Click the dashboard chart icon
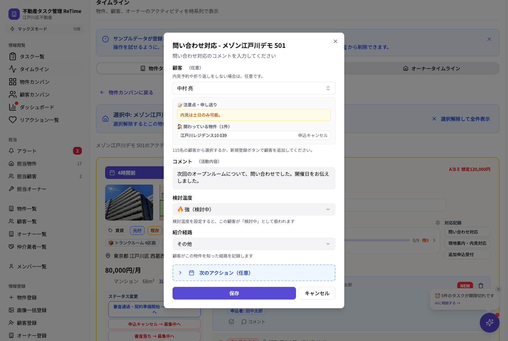This screenshot has width=508, height=341. point(13,107)
